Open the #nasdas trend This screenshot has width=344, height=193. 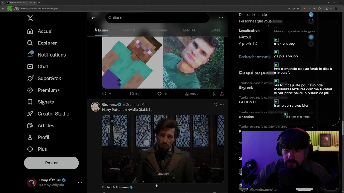(x=246, y=117)
